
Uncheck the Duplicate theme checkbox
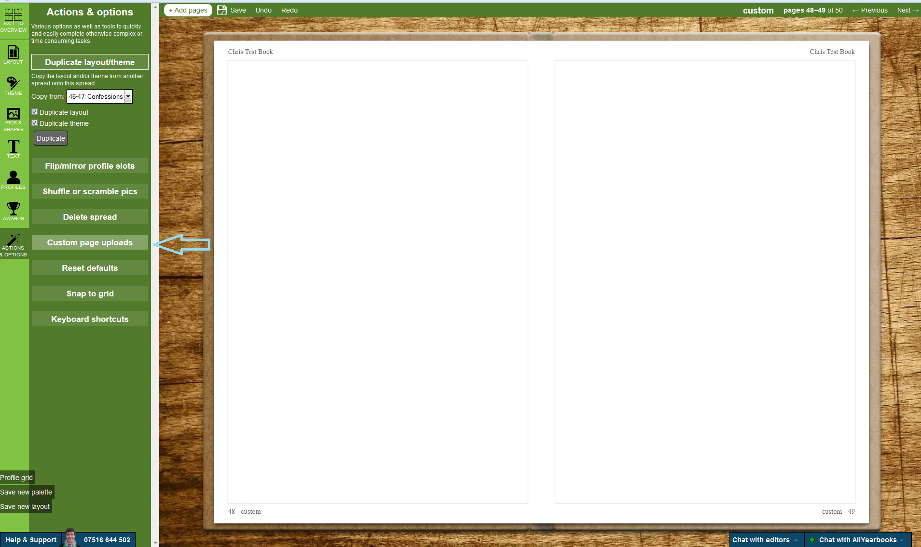35,123
